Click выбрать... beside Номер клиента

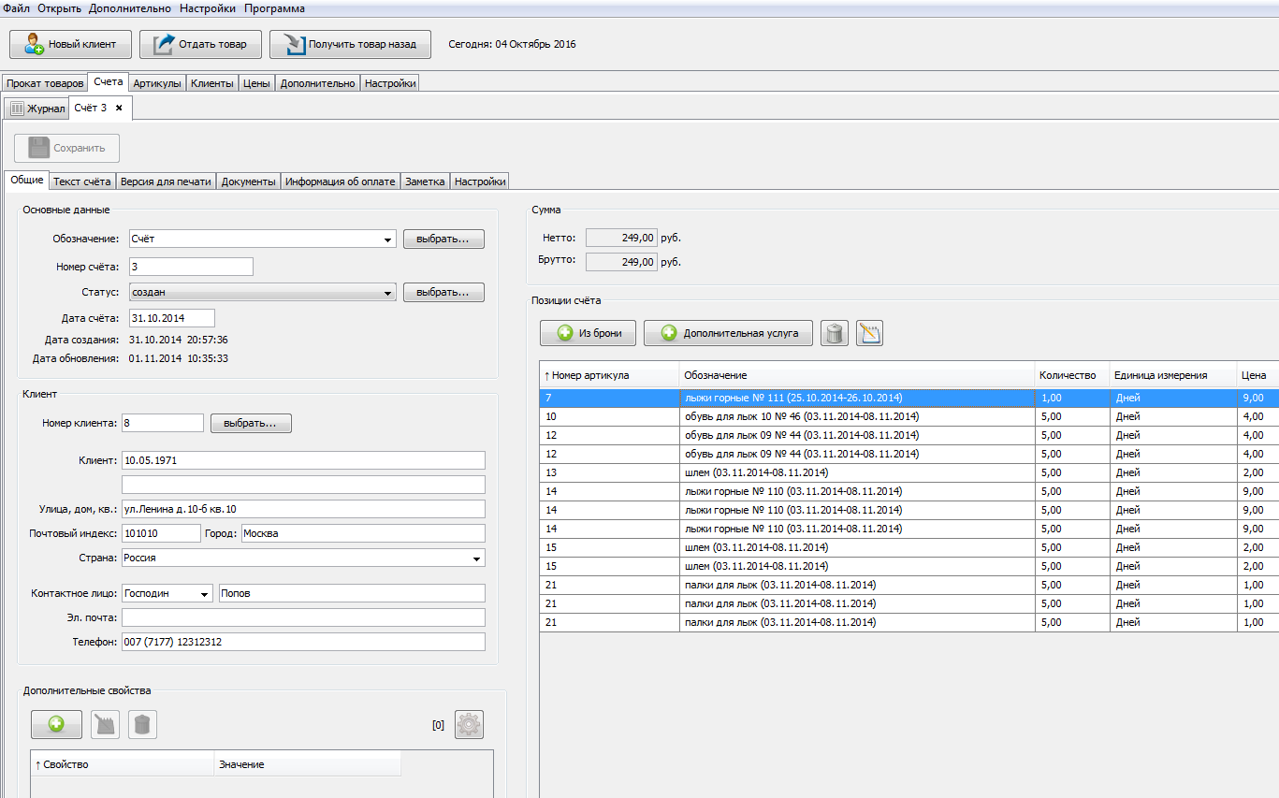point(251,424)
